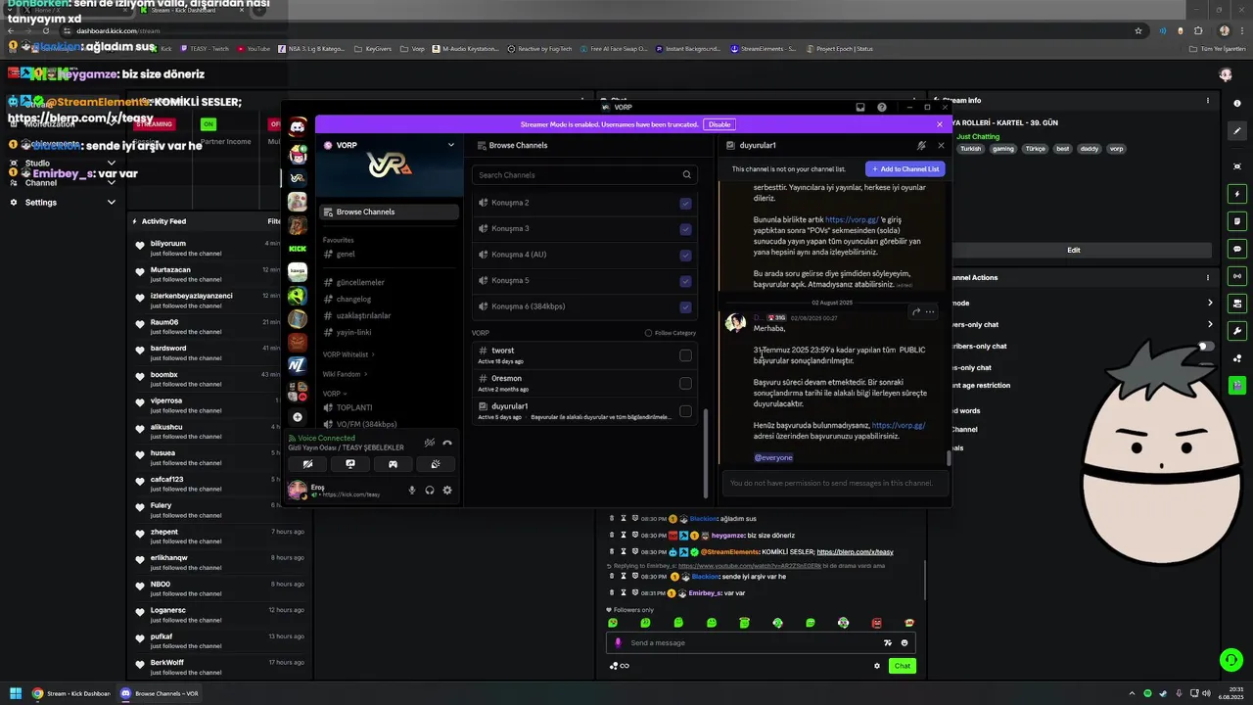This screenshot has height=705, width=1253.
Task: Uncheck the Konuşma 4 (AU) channel checkbox
Action: [x=685, y=255]
